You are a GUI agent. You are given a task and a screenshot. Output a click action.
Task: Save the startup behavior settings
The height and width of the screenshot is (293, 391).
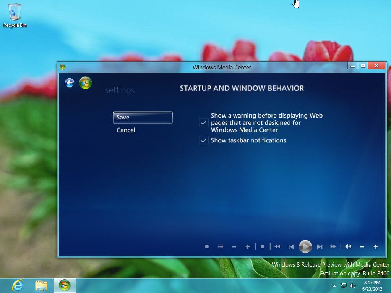143,117
